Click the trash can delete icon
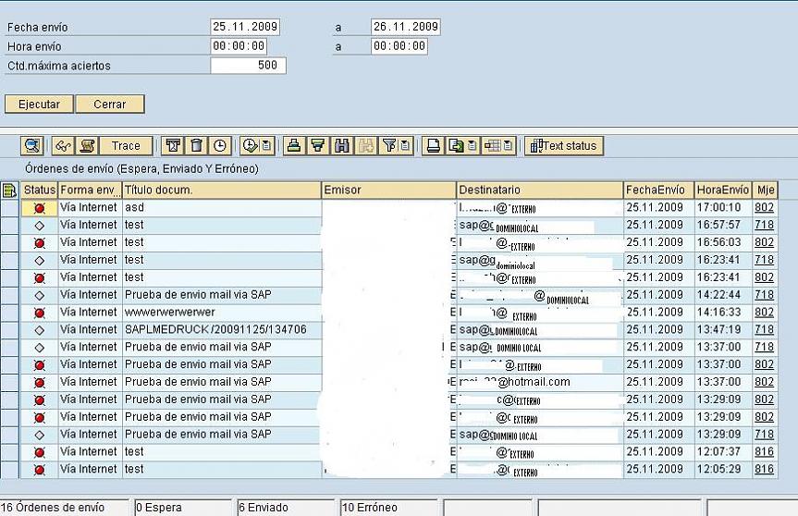 pos(196,146)
